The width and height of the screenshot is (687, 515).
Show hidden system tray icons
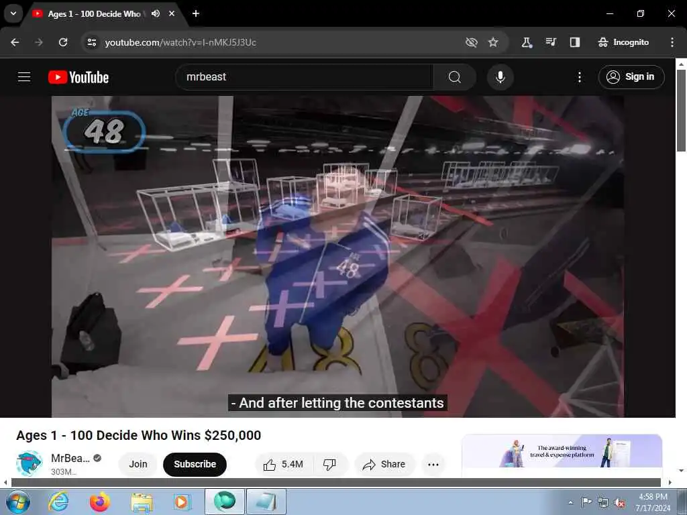[x=570, y=503]
